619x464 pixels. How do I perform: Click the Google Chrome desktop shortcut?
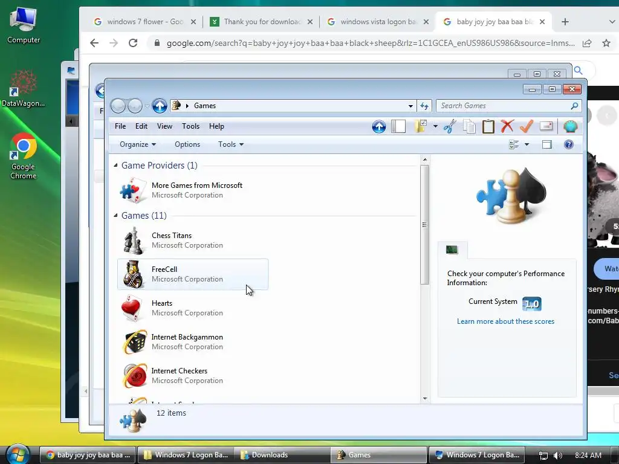(x=24, y=156)
